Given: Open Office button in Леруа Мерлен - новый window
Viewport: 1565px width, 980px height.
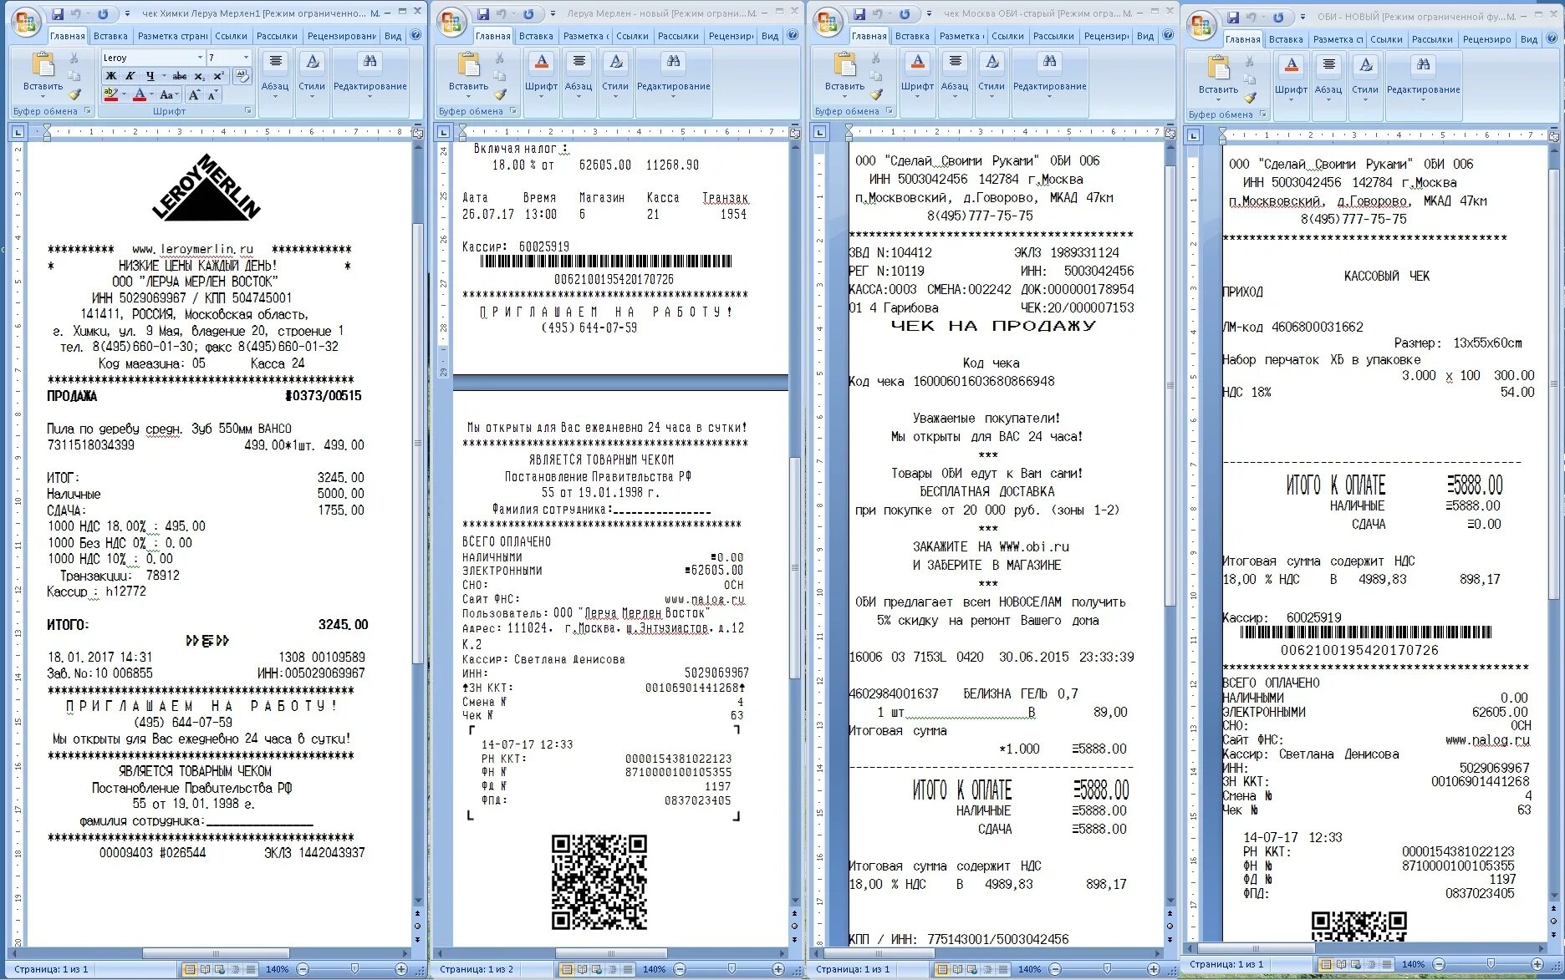Looking at the screenshot, I should (452, 23).
